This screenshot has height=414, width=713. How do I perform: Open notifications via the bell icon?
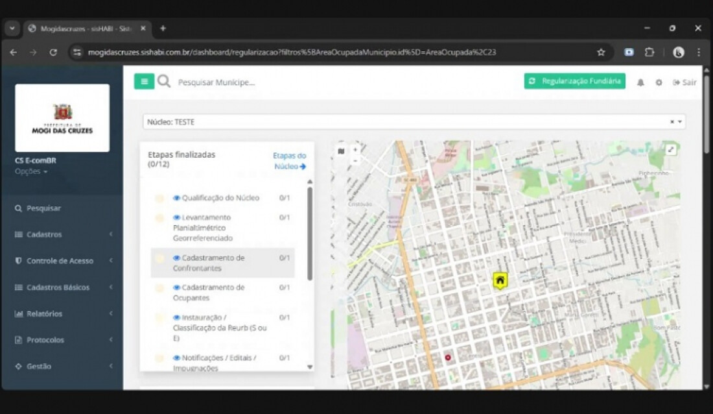coord(640,82)
